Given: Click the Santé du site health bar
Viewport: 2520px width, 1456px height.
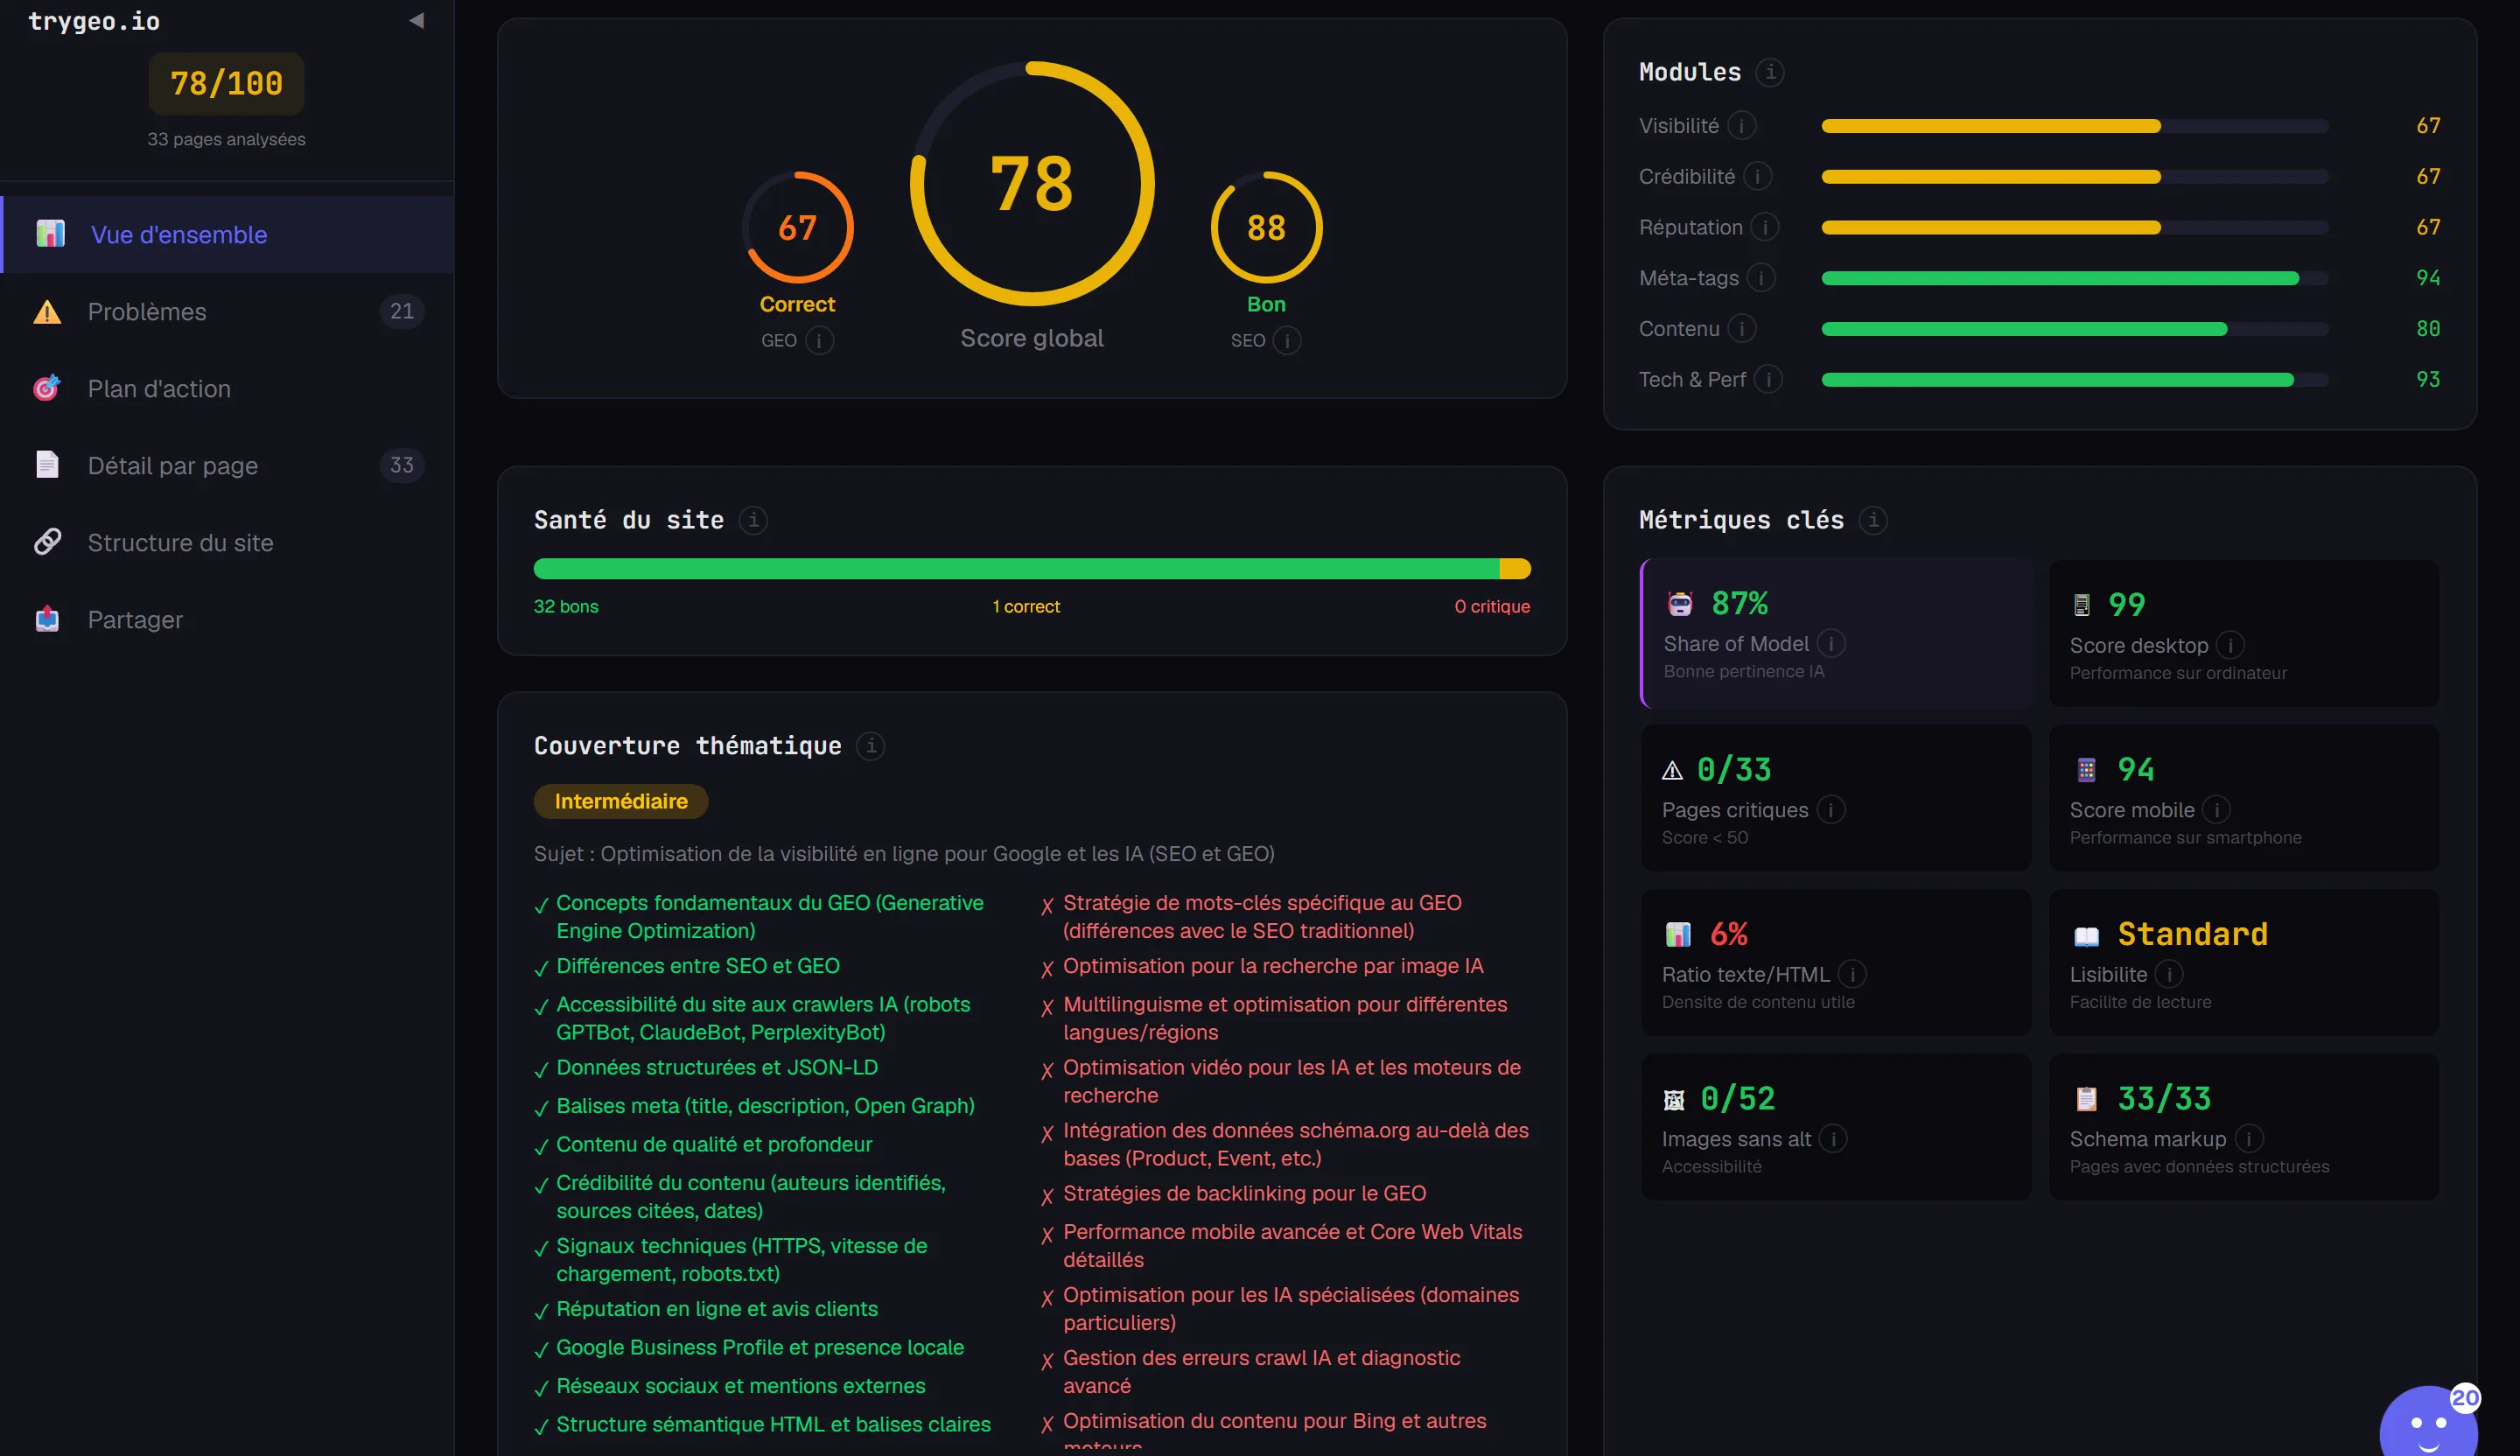Looking at the screenshot, I should point(1032,569).
